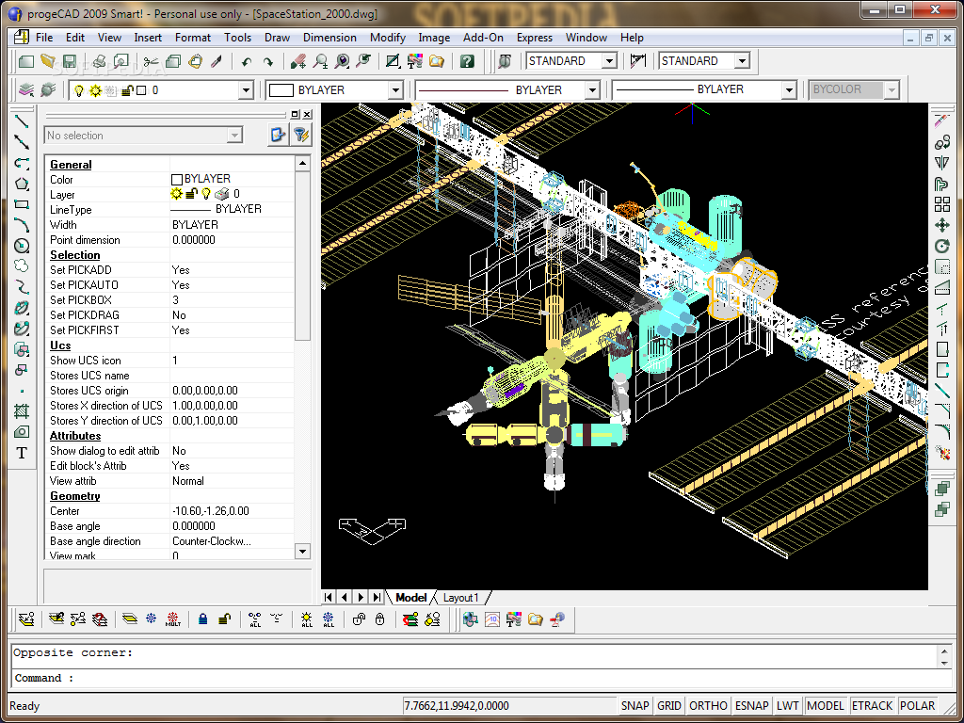
Task: Click the Paste clipboard icon
Action: click(195, 61)
